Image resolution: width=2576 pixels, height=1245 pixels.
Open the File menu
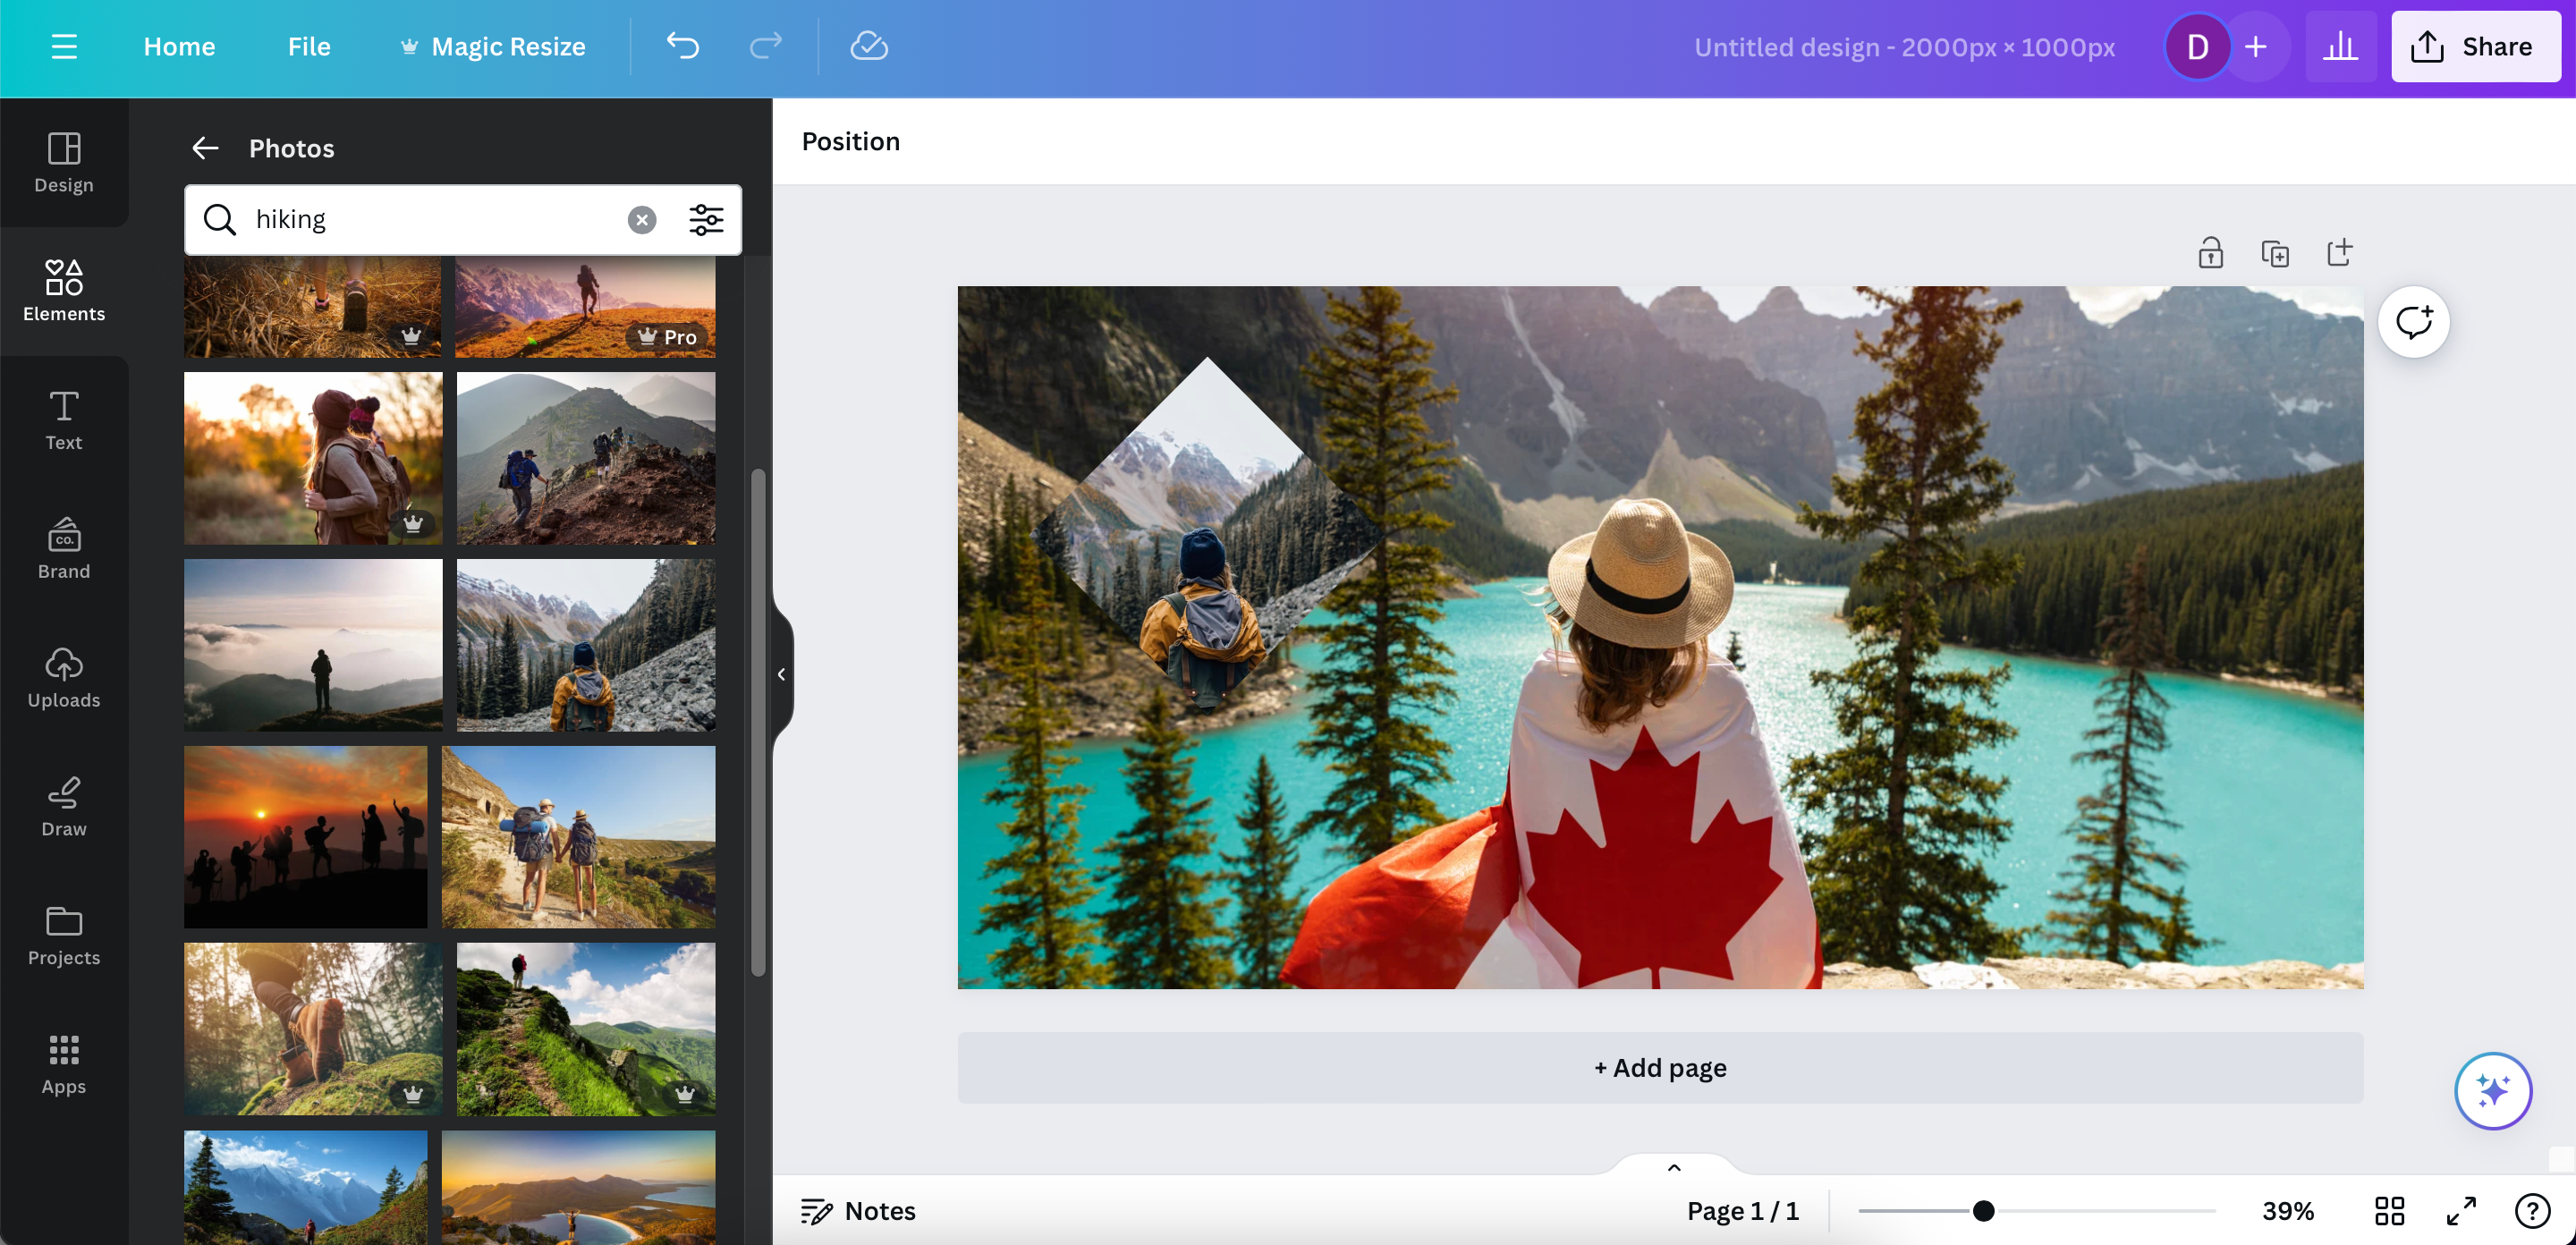[x=309, y=46]
